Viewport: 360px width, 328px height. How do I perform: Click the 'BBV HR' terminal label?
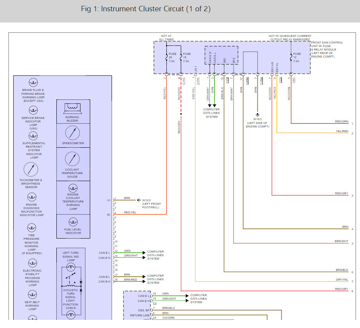272,67
